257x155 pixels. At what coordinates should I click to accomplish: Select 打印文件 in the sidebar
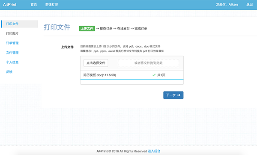tap(20, 24)
